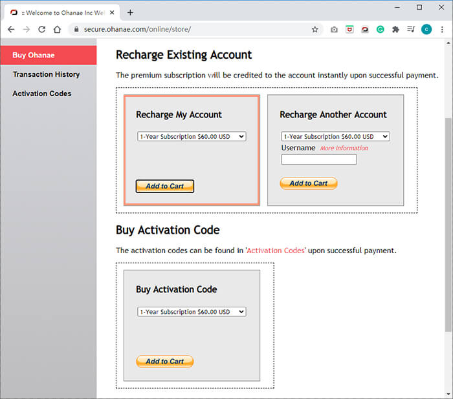
Task: Reload the page with the refresh icon
Action: coord(42,29)
